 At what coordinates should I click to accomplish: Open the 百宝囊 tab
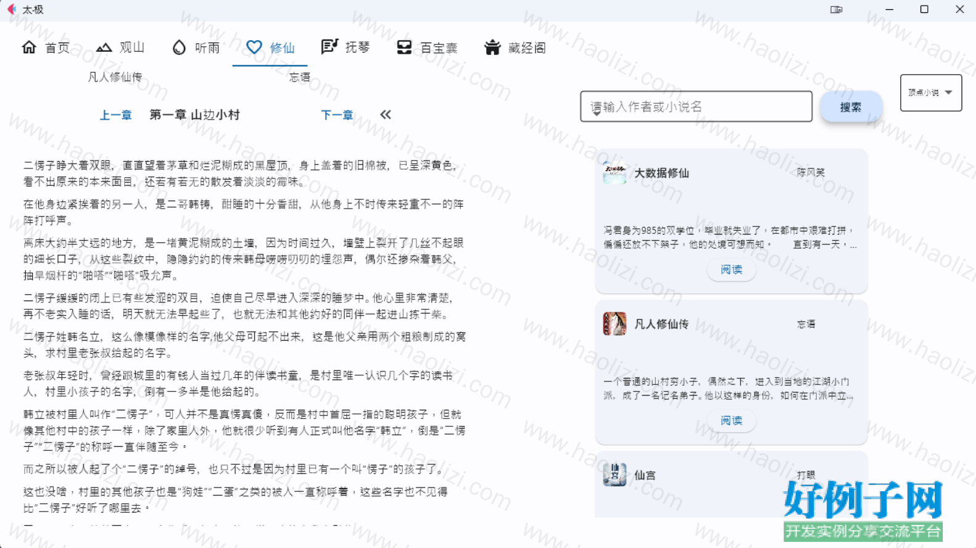427,48
